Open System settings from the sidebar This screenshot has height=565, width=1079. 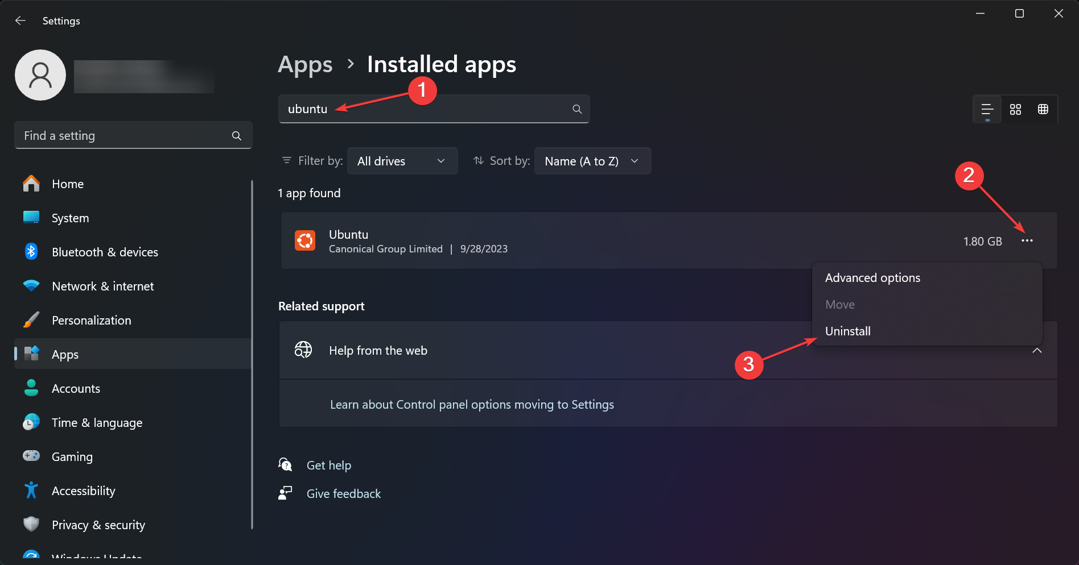(x=70, y=218)
